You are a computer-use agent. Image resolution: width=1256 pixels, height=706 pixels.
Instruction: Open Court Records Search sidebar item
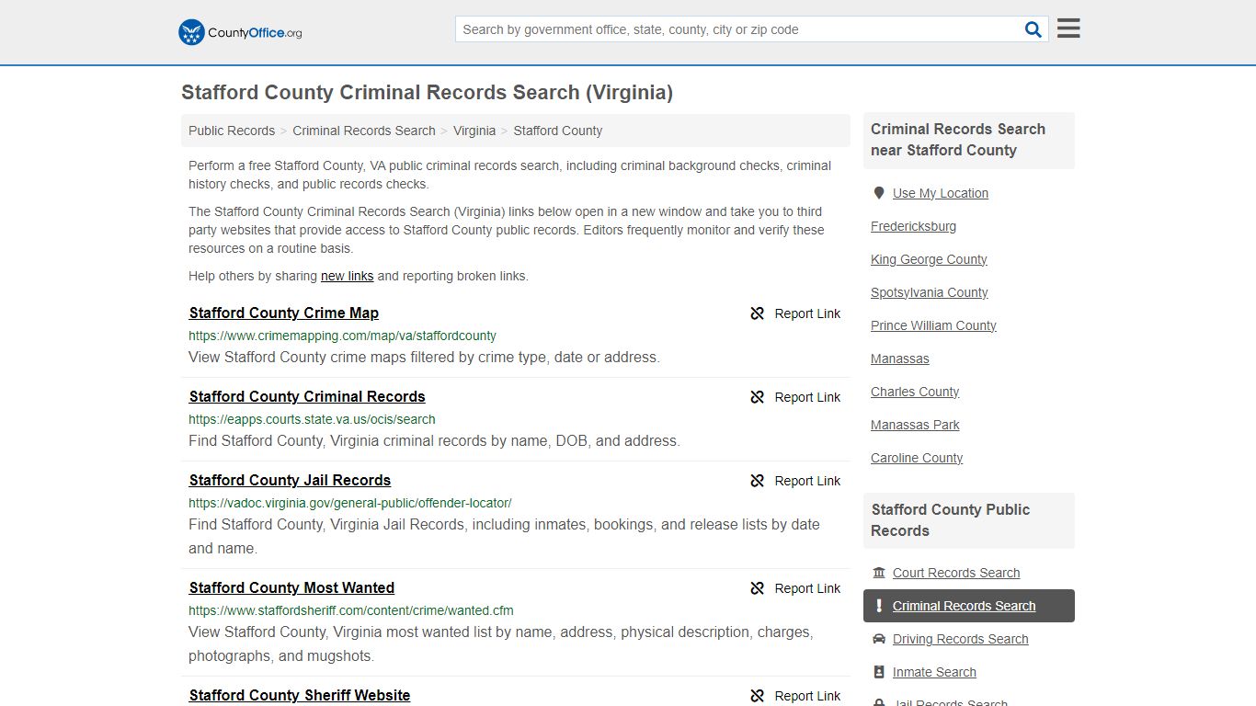pos(956,573)
